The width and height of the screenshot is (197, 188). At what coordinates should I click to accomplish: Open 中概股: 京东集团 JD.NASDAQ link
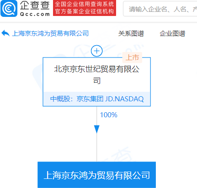coord(97,99)
